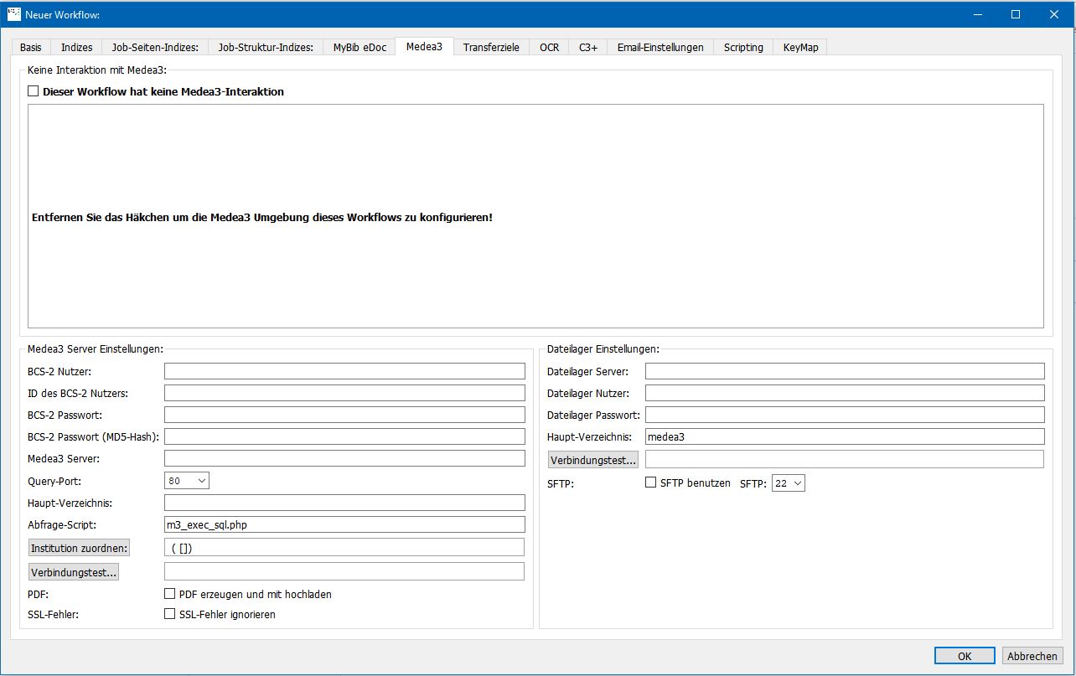Focus the Dateilager Passwort field
The height and width of the screenshot is (676, 1076).
pos(845,415)
